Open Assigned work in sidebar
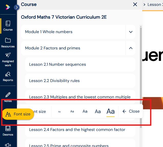This screenshot has width=163, height=147. 8,60
